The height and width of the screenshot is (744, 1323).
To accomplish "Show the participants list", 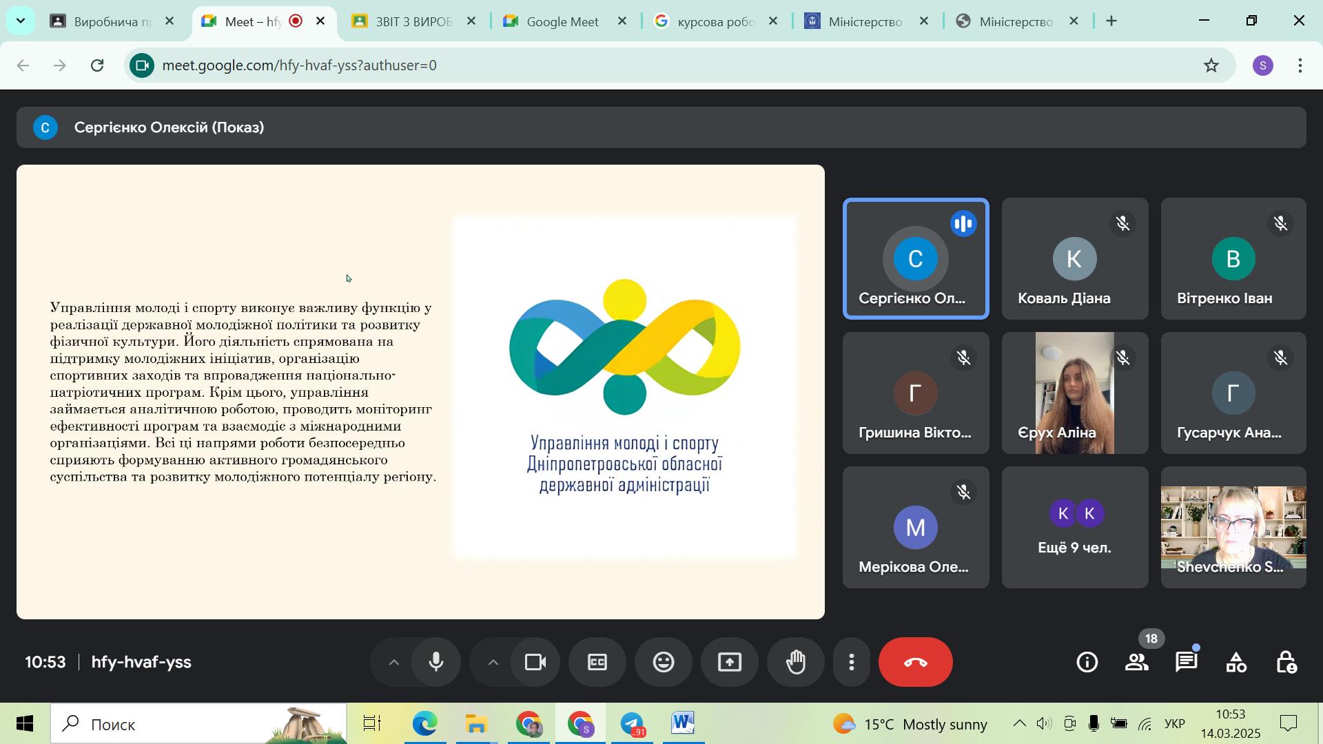I will pos(1137,662).
